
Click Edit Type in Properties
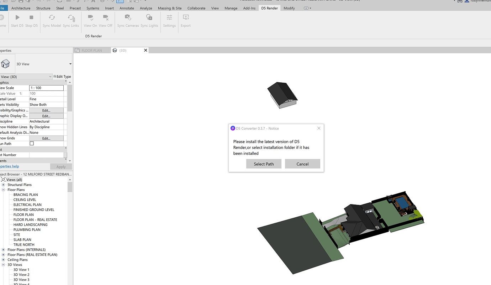pos(62,77)
